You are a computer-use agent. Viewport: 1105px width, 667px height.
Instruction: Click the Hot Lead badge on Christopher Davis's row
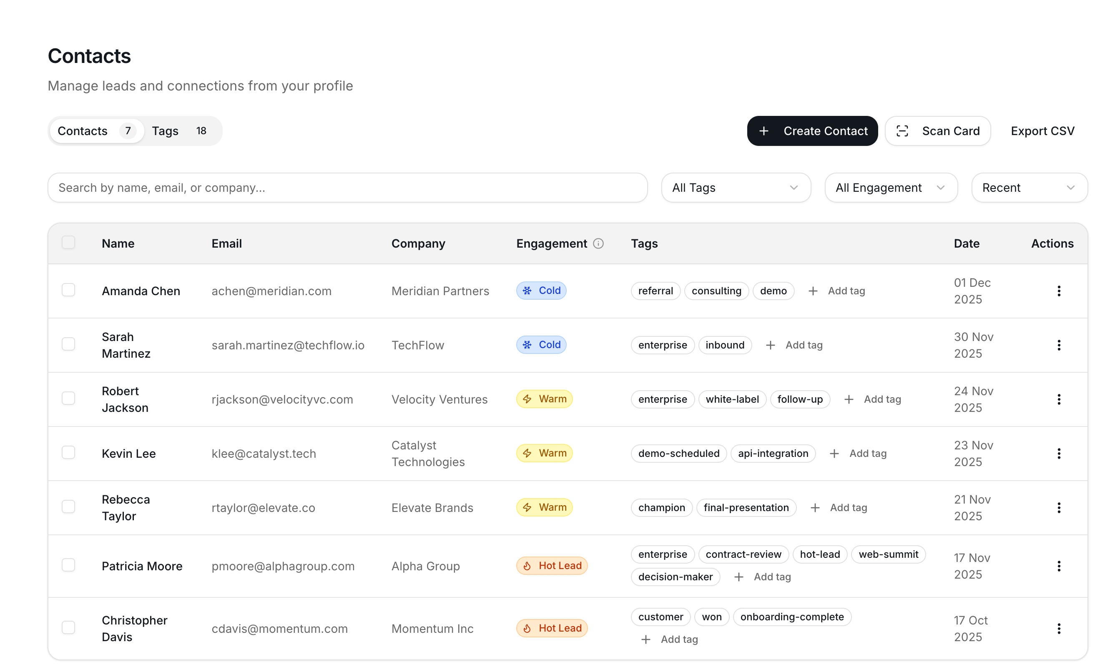click(552, 628)
